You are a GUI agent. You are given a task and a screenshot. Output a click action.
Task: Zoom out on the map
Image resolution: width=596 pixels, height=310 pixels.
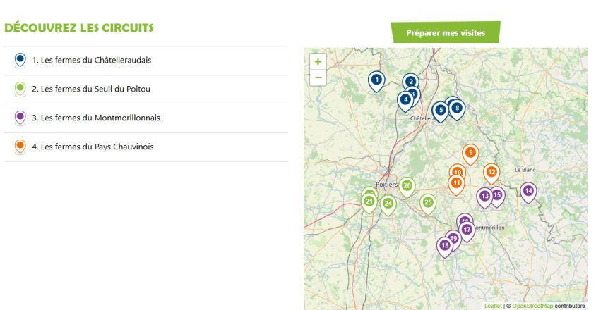[x=318, y=77]
